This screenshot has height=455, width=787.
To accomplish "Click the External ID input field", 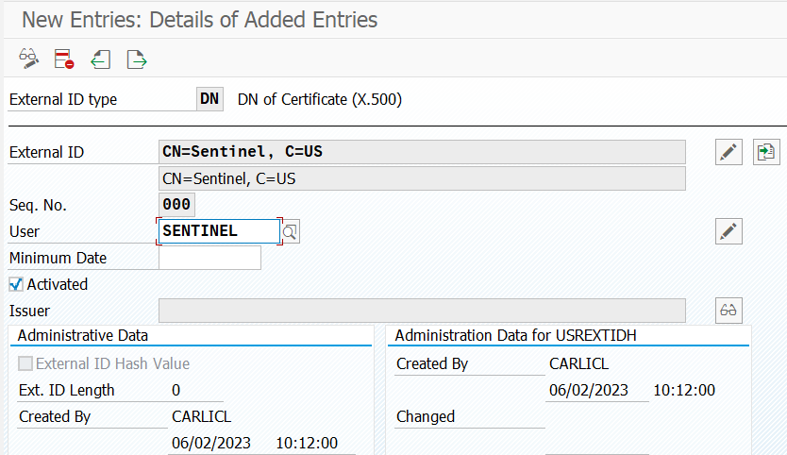I will tap(422, 152).
